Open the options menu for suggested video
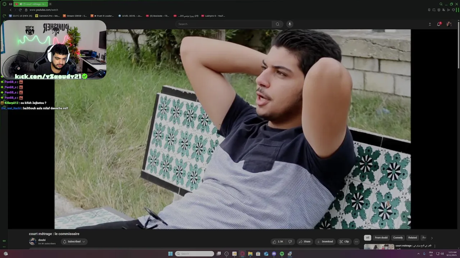The width and height of the screenshot is (460, 258). [434, 246]
